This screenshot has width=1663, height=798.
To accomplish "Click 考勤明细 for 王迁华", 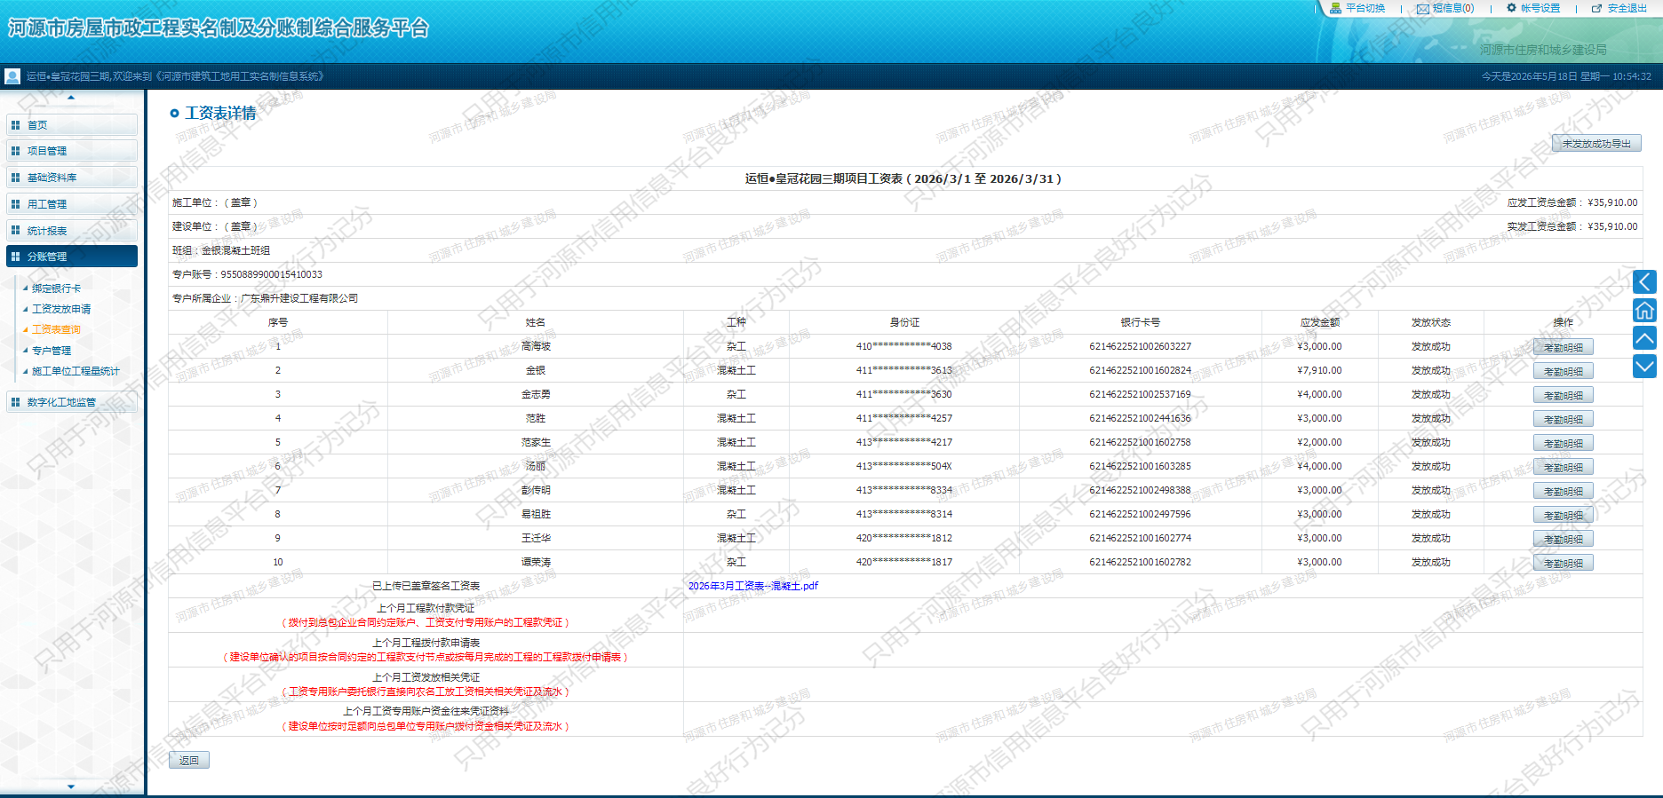I will [x=1564, y=539].
